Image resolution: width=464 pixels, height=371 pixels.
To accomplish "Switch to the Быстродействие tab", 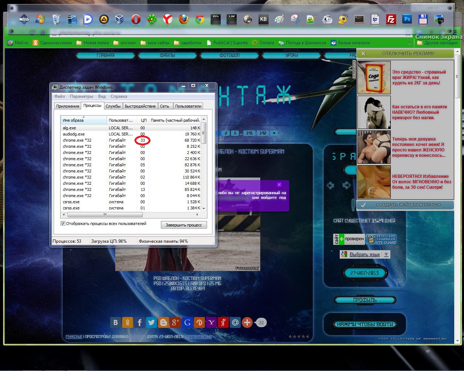I will coord(140,106).
